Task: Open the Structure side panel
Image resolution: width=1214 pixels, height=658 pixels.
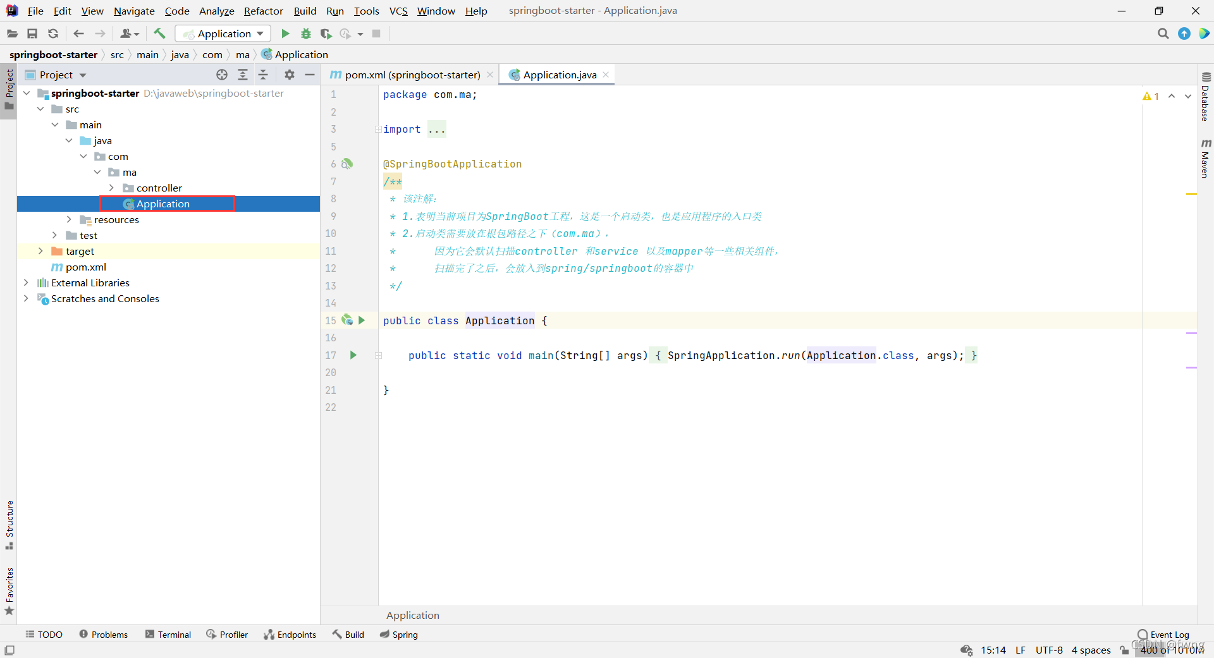Action: (9, 525)
